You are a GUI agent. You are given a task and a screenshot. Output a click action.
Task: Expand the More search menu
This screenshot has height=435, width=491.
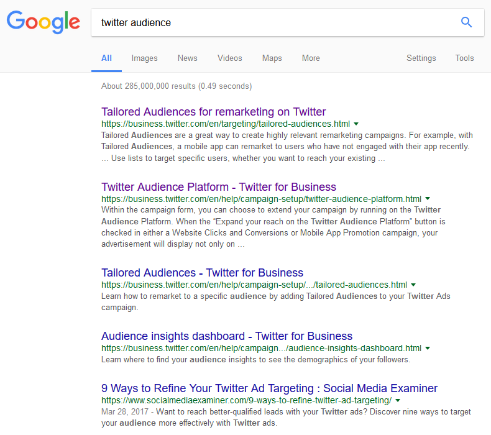(x=311, y=58)
